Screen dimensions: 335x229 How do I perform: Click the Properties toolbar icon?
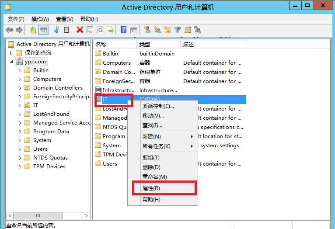[90, 30]
